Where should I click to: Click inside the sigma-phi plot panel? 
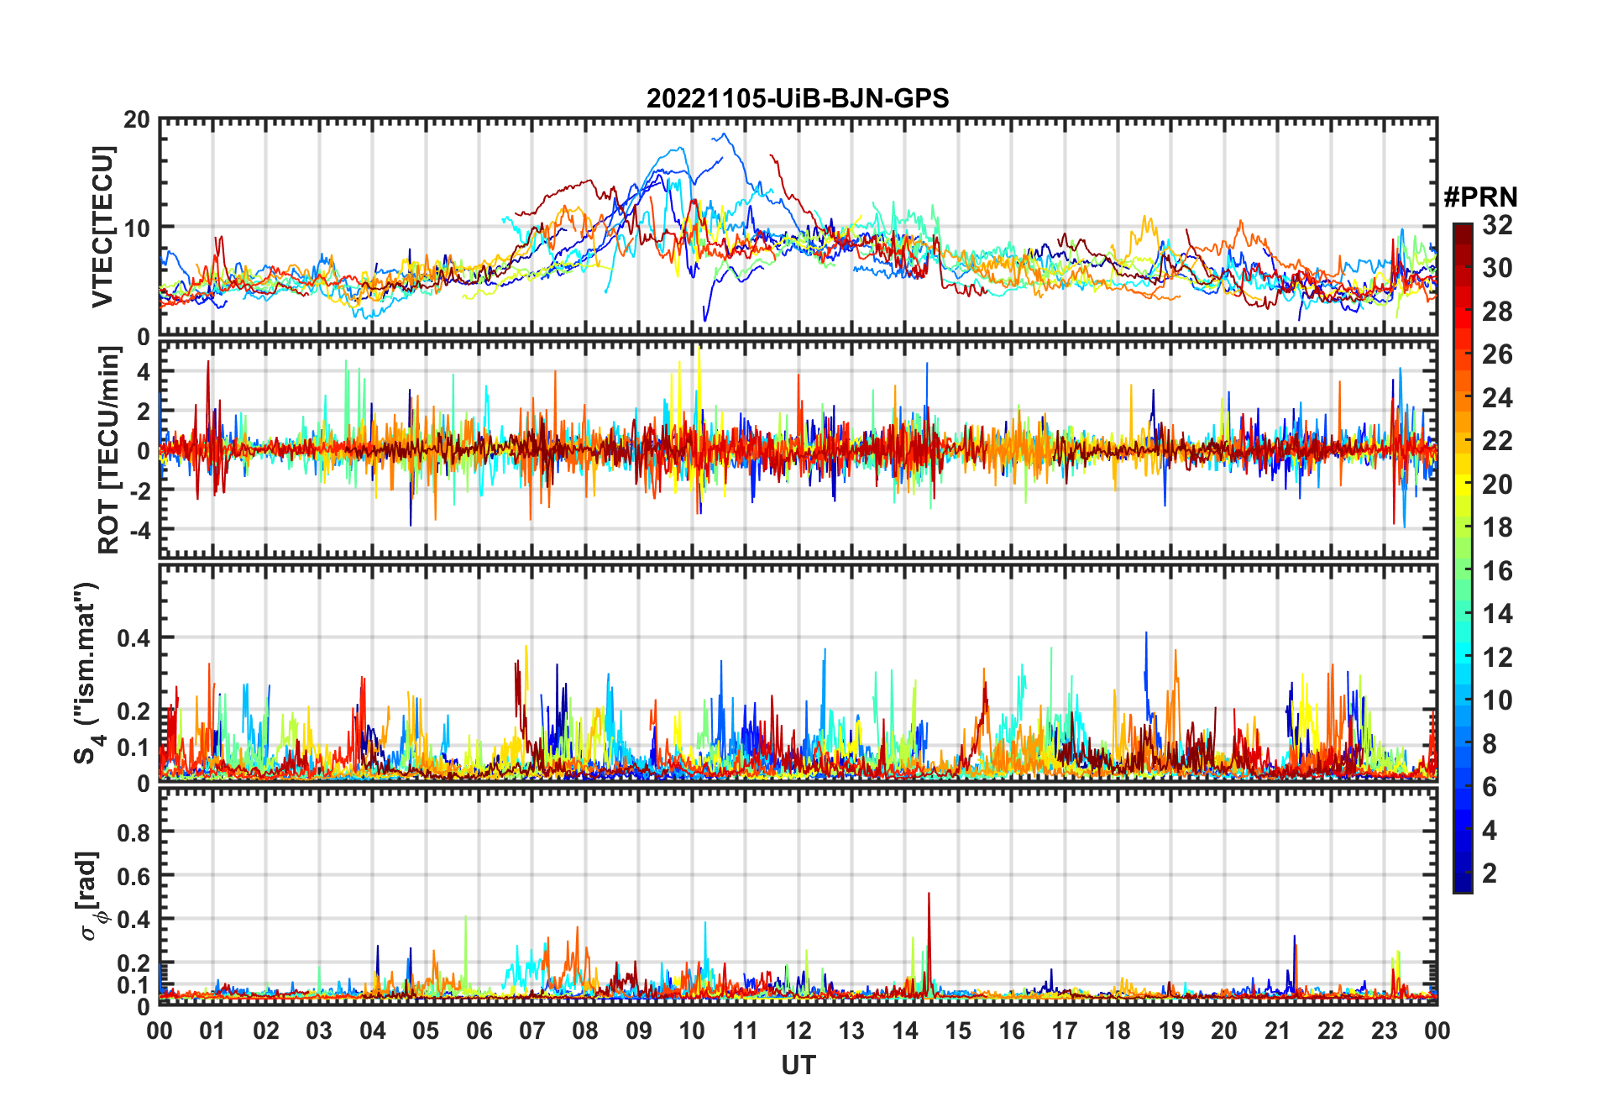(798, 896)
